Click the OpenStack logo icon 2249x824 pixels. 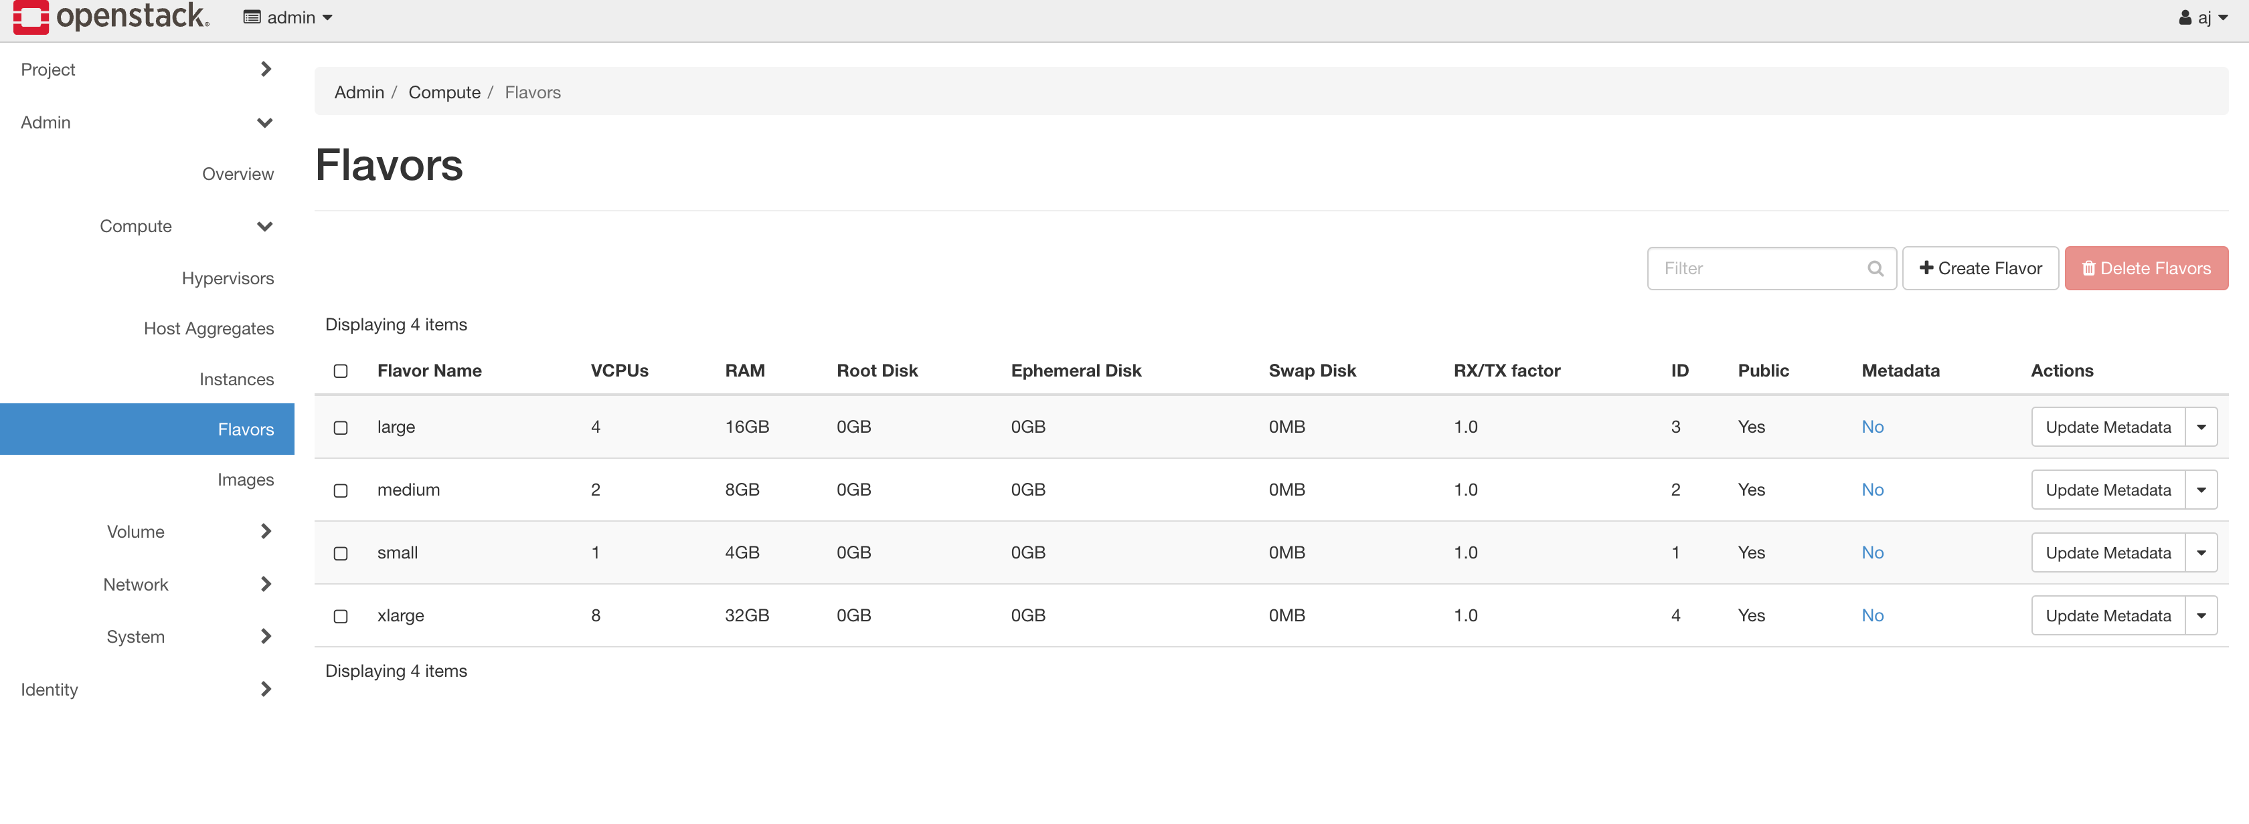[x=31, y=17]
